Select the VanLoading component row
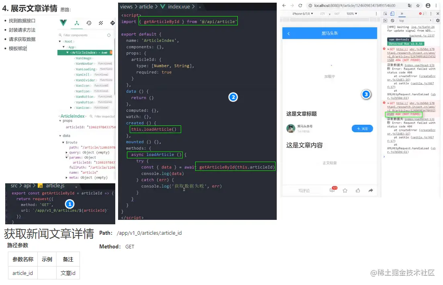 coord(93,69)
